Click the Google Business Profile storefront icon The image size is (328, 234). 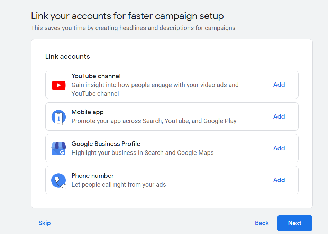pyautogui.click(x=59, y=148)
